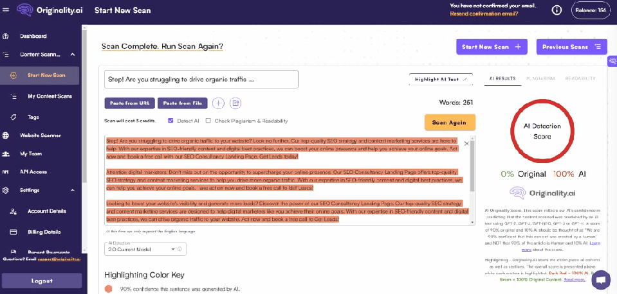Uncheck the Detect AI checkbox
Screen dimensions: 617x294
[x=170, y=121]
